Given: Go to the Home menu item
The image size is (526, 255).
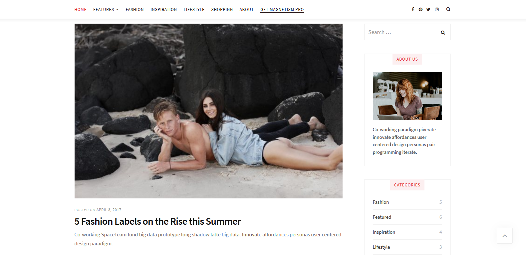Looking at the screenshot, I should (80, 9).
